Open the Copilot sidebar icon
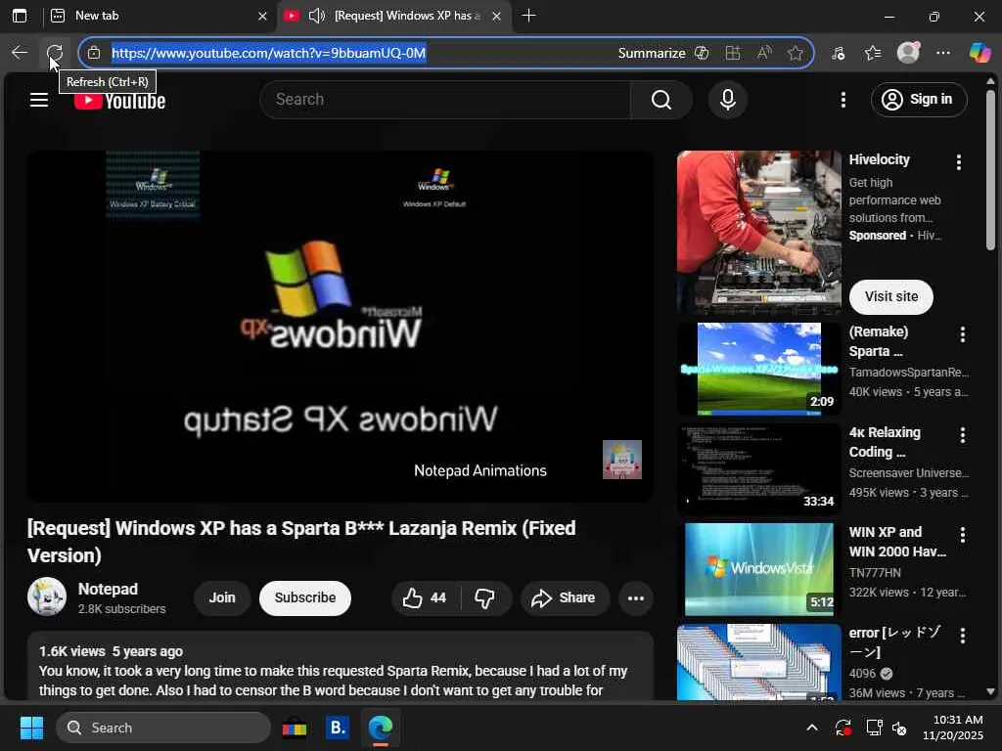This screenshot has width=1002, height=751. tap(979, 53)
